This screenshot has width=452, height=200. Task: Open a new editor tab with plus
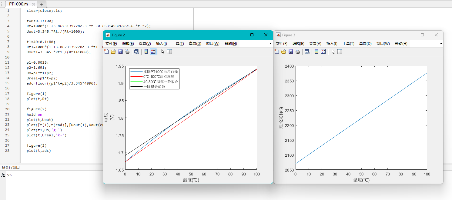pyautogui.click(x=42, y=4)
